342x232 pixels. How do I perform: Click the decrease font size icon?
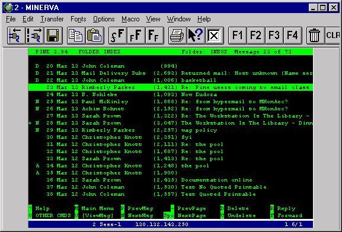click(x=155, y=36)
